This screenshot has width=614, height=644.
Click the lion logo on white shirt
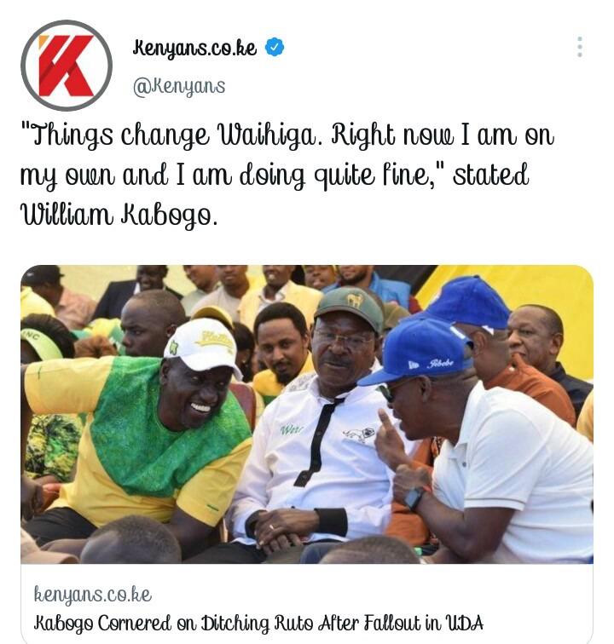coord(359,434)
